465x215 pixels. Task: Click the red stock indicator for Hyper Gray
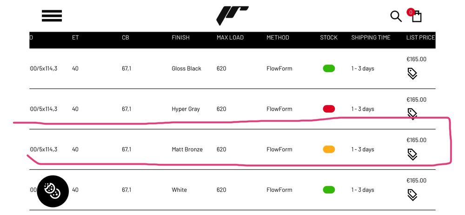[x=329, y=109]
